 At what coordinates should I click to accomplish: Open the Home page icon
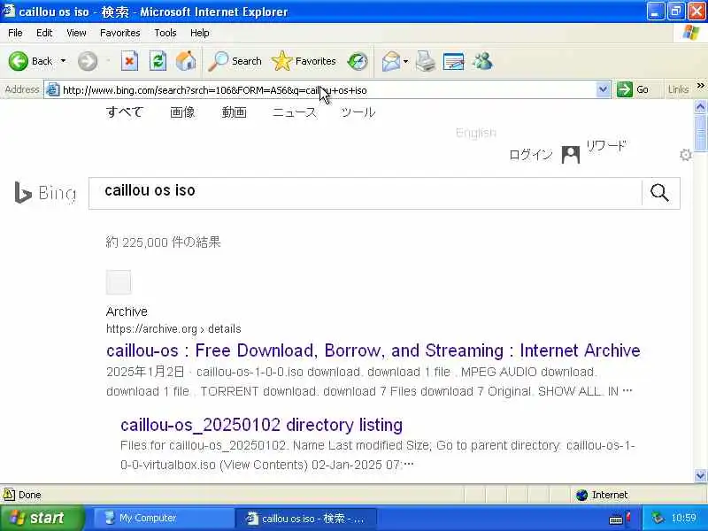click(x=186, y=61)
